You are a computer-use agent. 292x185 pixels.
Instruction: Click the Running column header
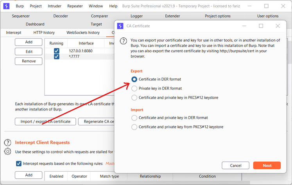coord(56,43)
